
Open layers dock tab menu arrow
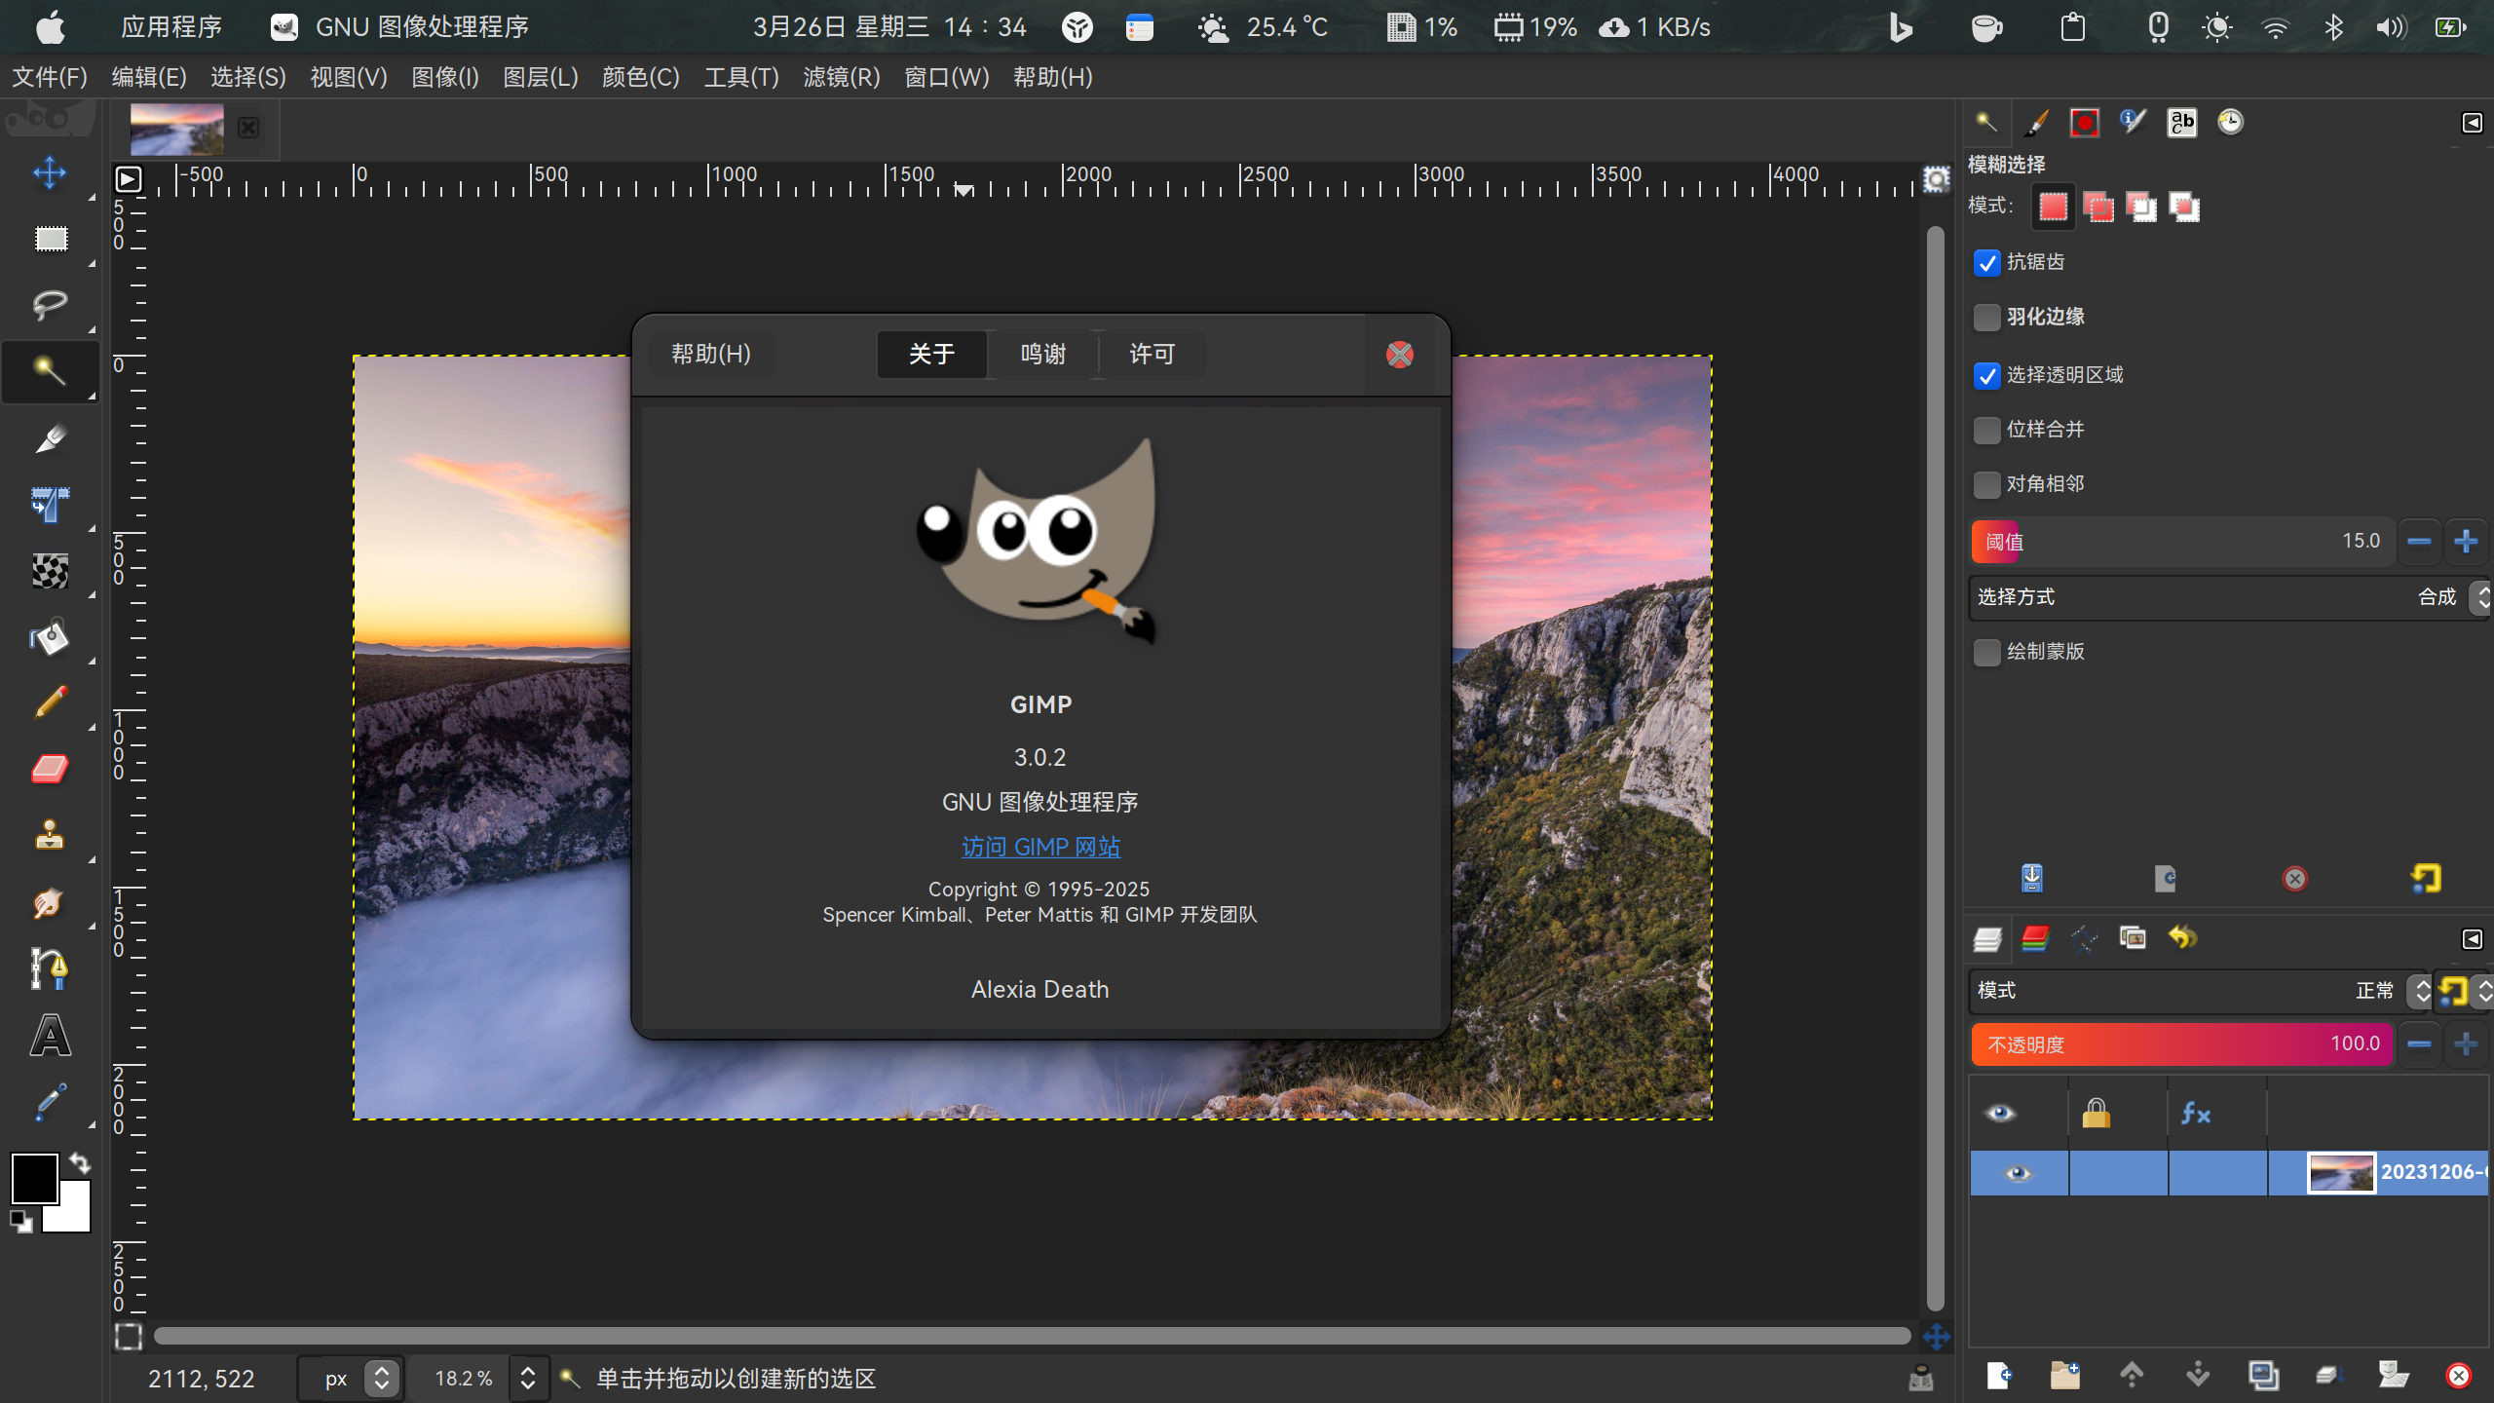coord(2473,939)
